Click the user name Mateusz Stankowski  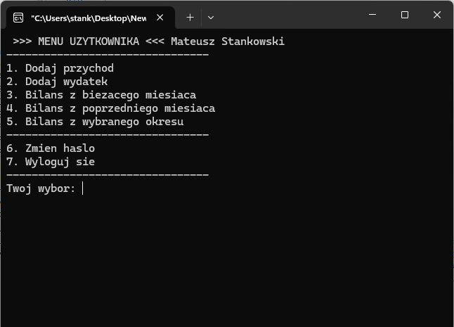coord(227,41)
